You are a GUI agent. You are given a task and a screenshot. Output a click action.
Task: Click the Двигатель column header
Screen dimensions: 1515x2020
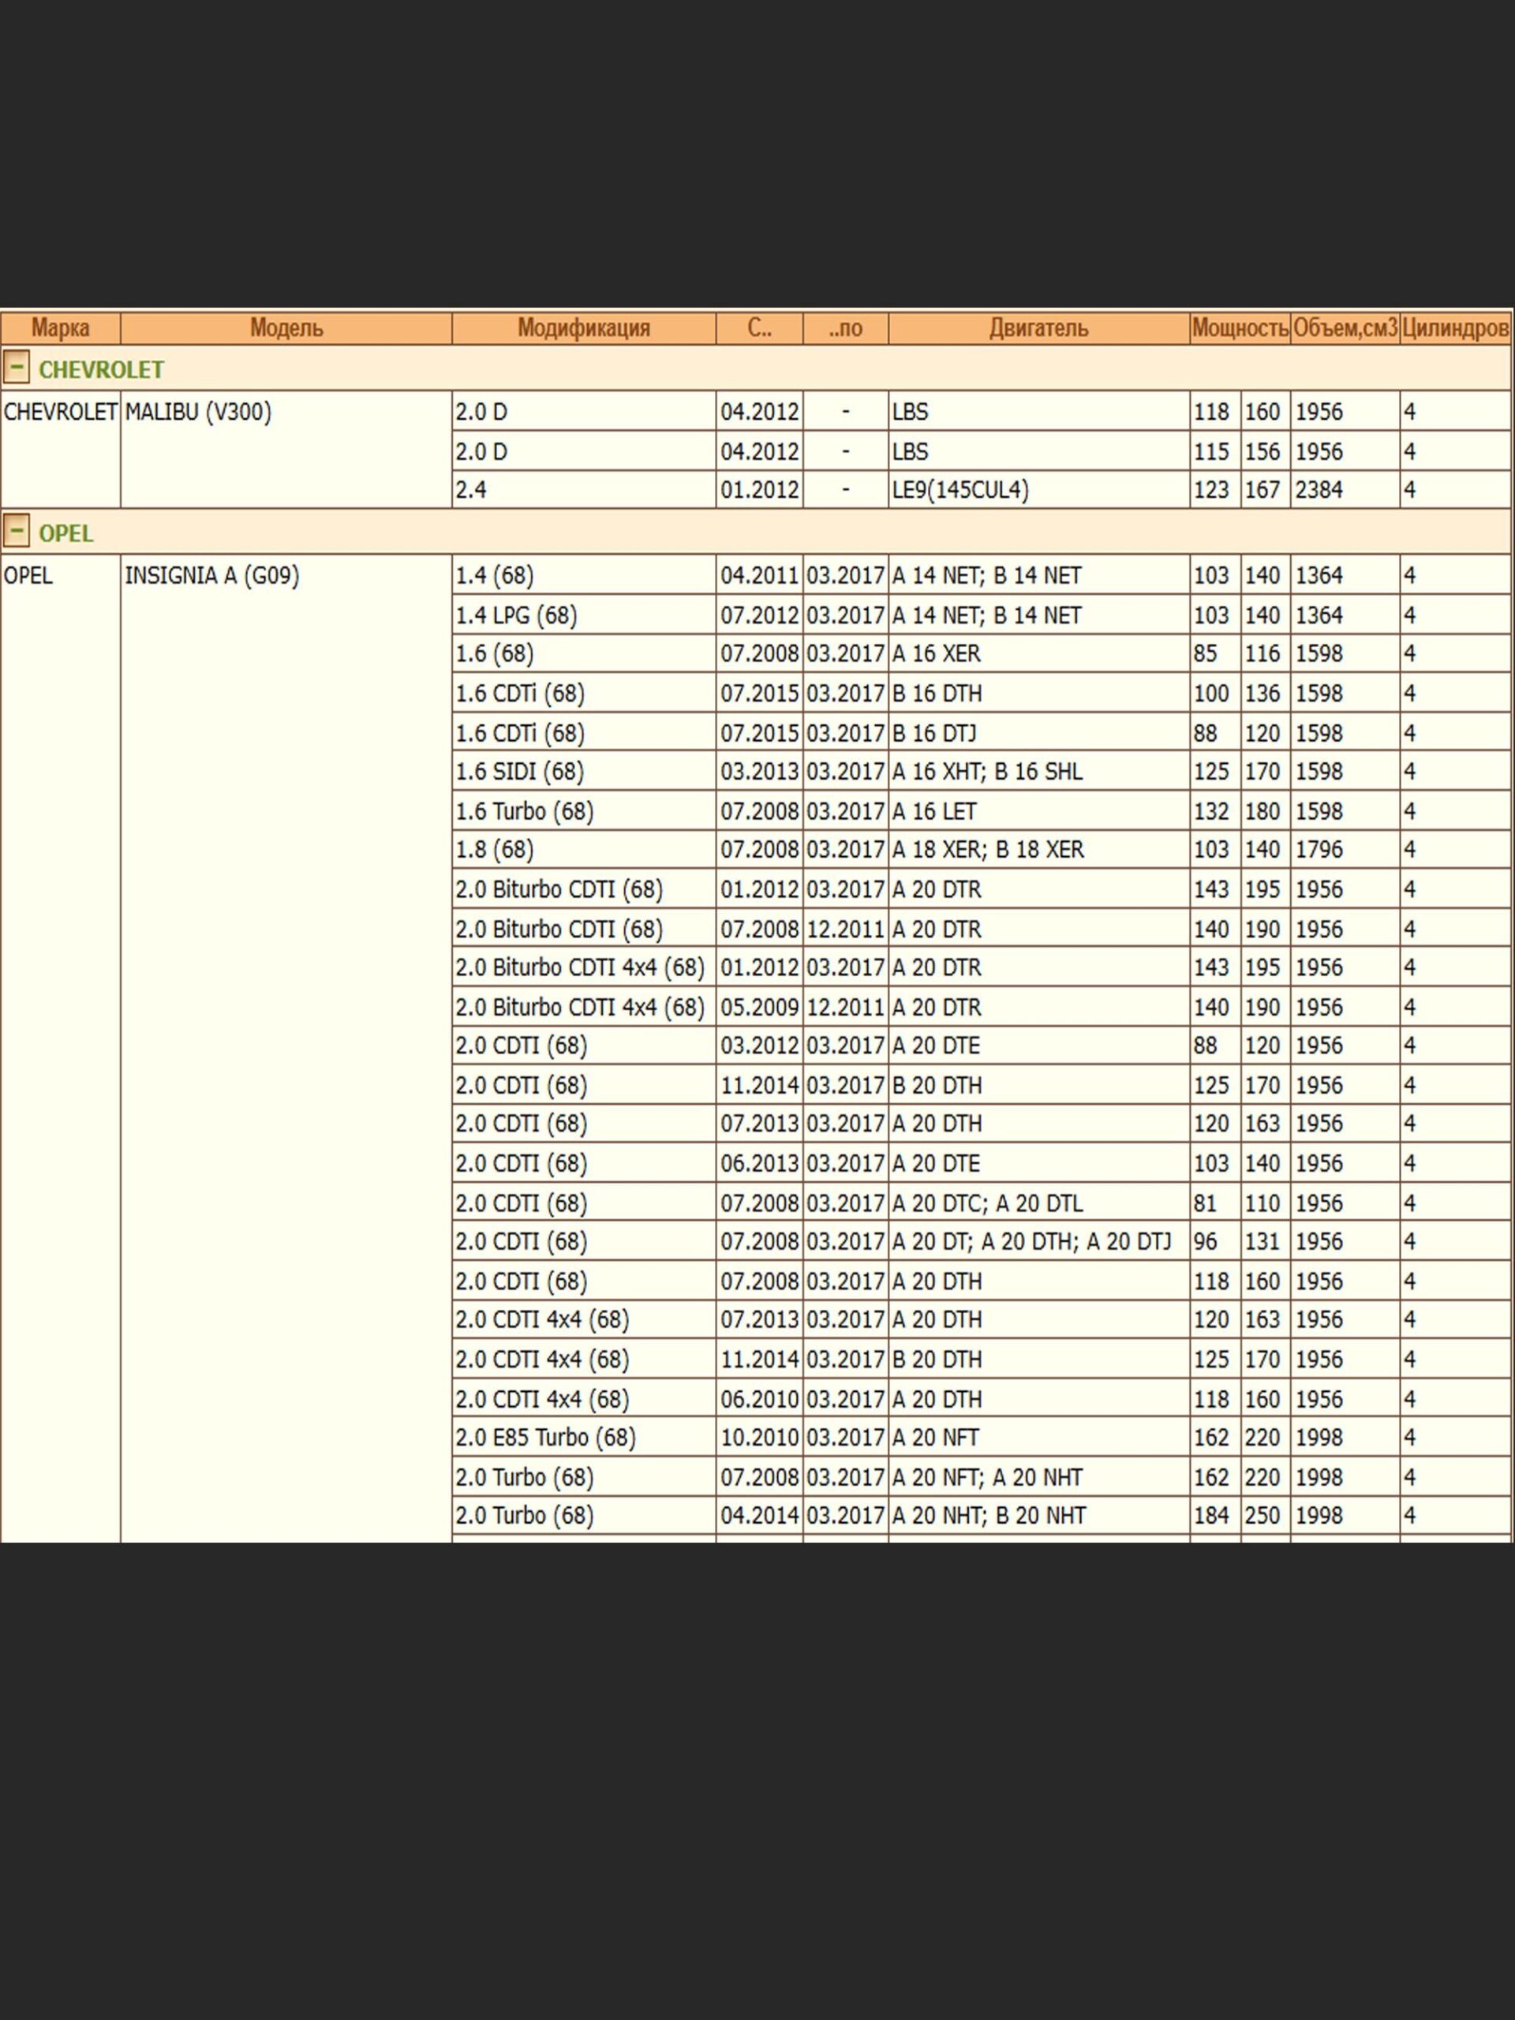point(1038,329)
